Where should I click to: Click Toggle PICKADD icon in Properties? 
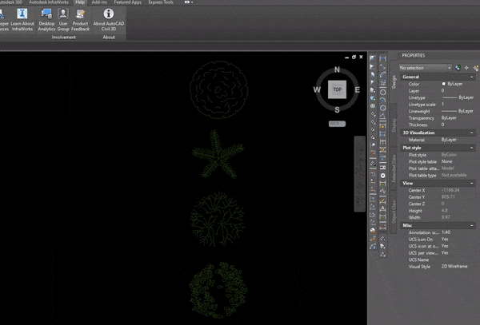(x=458, y=68)
